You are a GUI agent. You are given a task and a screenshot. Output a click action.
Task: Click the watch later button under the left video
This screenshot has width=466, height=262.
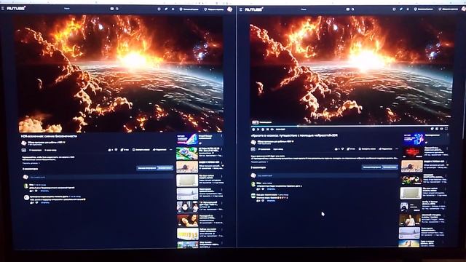(141, 150)
